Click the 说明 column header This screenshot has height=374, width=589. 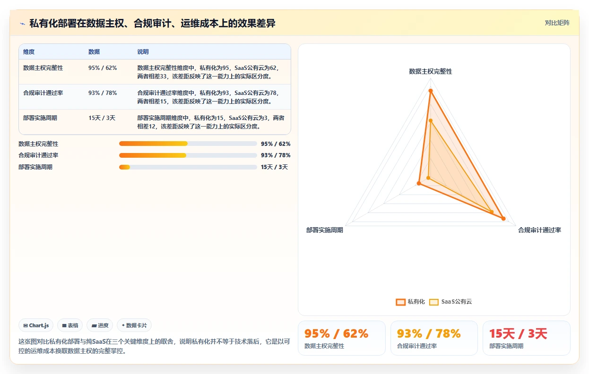point(143,52)
